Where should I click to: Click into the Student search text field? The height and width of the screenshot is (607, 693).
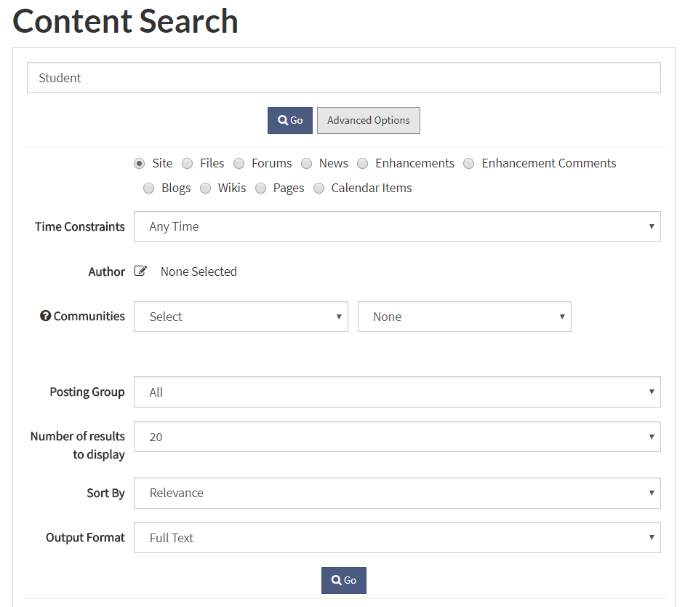343,78
